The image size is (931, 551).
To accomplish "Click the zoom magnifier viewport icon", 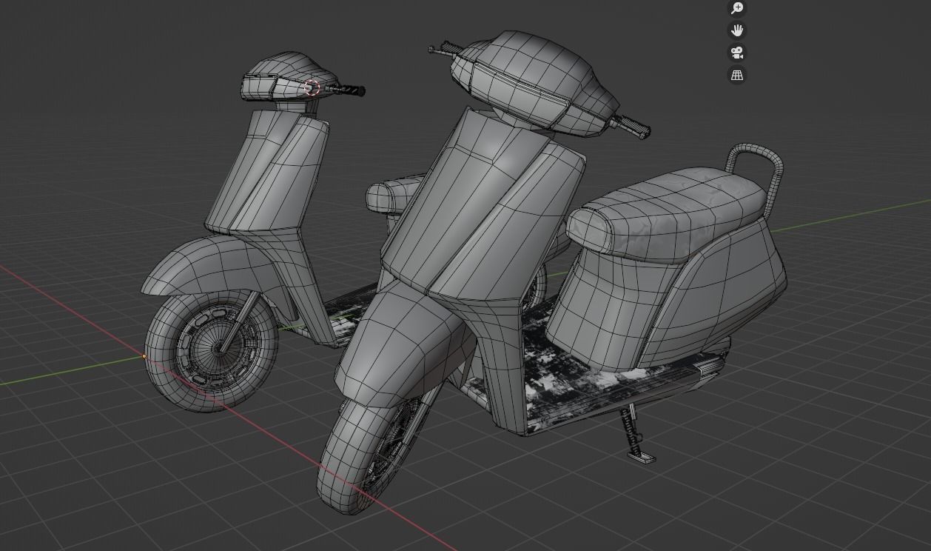I will point(737,8).
